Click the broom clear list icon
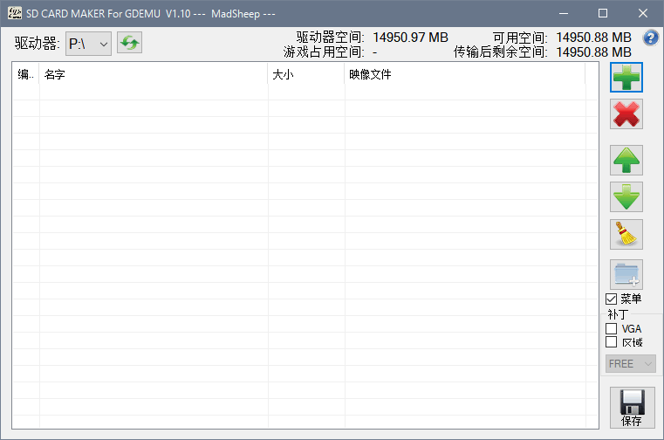The width and height of the screenshot is (664, 440). pyautogui.click(x=626, y=234)
